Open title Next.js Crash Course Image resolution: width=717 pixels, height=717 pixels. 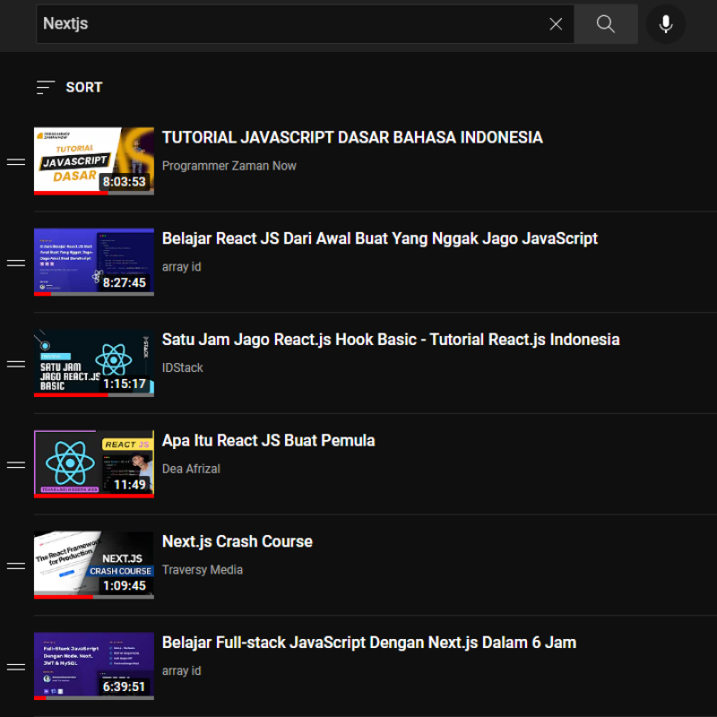237,541
